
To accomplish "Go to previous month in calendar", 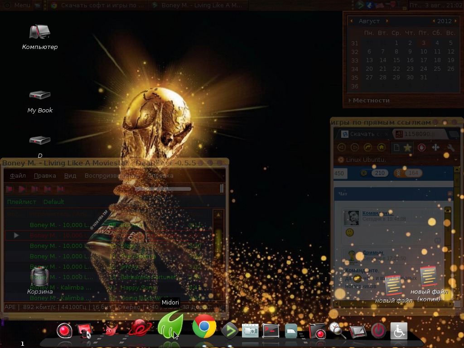I will point(352,21).
